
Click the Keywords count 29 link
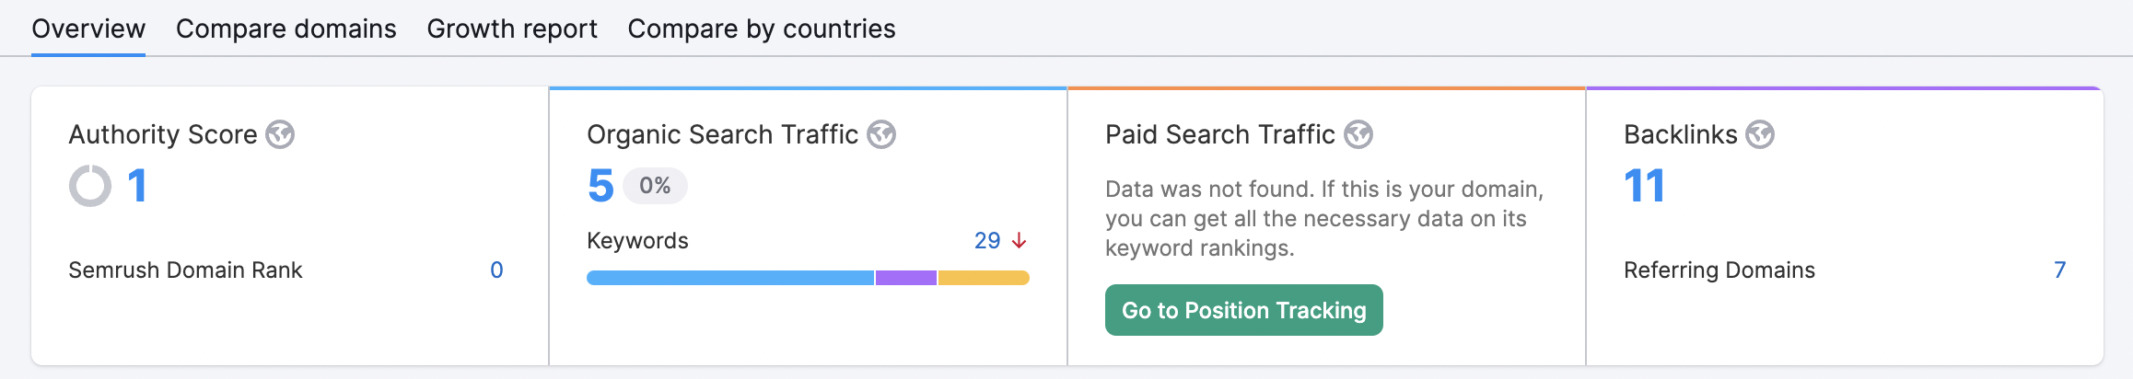pyautogui.click(x=987, y=241)
